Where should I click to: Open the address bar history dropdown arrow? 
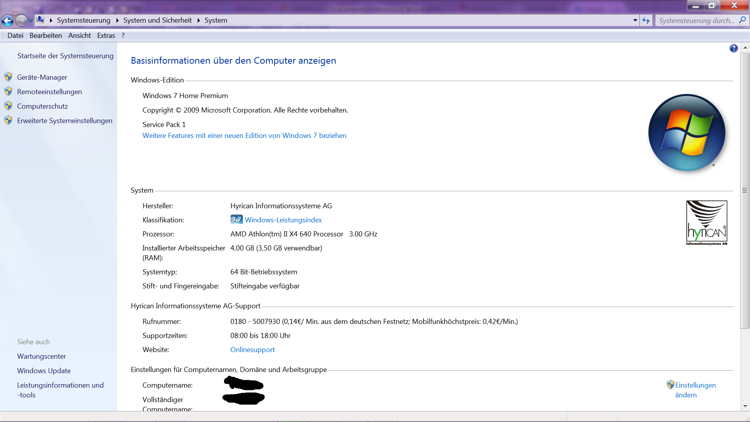[635, 20]
